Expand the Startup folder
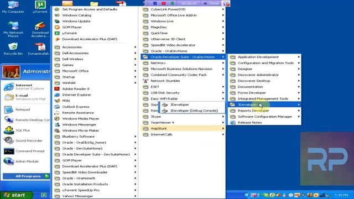This screenshot has width=354, height=199. pyautogui.click(x=95, y=77)
